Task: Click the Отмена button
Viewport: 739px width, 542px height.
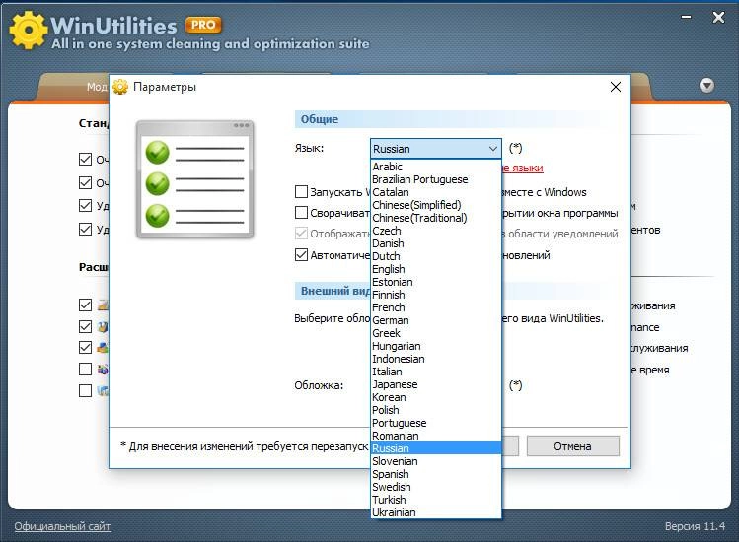Action: (572, 446)
